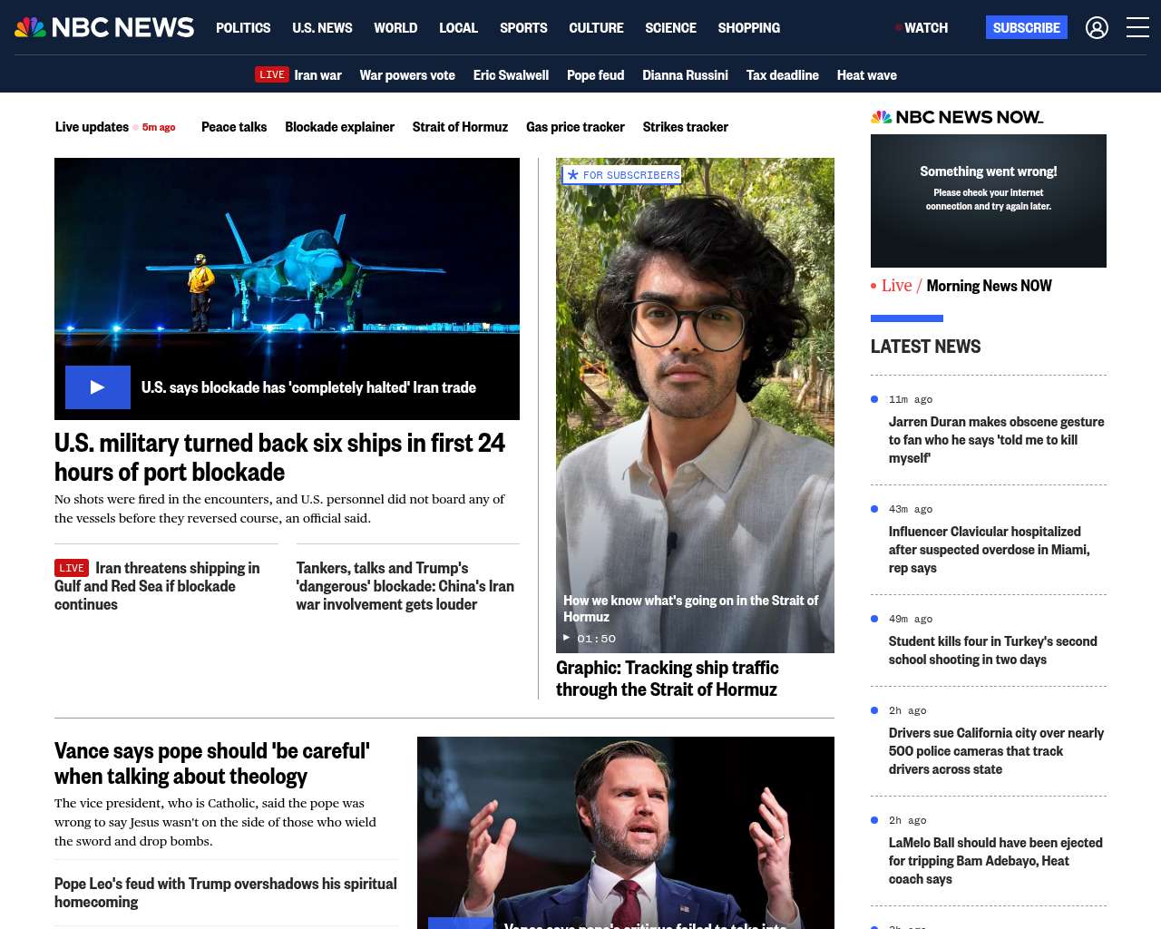Click the '11m ago' timestamp
The height and width of the screenshot is (929, 1161).
pyautogui.click(x=911, y=399)
